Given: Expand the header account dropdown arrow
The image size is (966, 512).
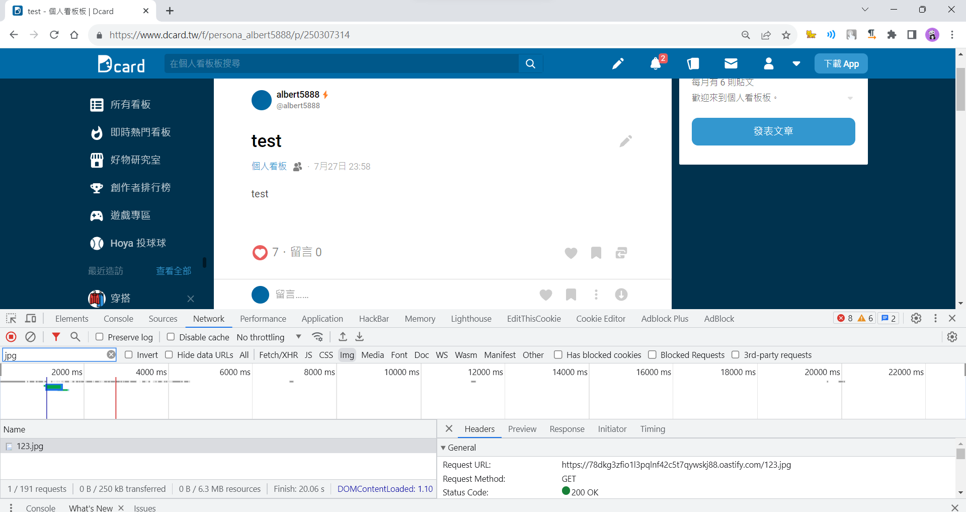Looking at the screenshot, I should coord(796,64).
